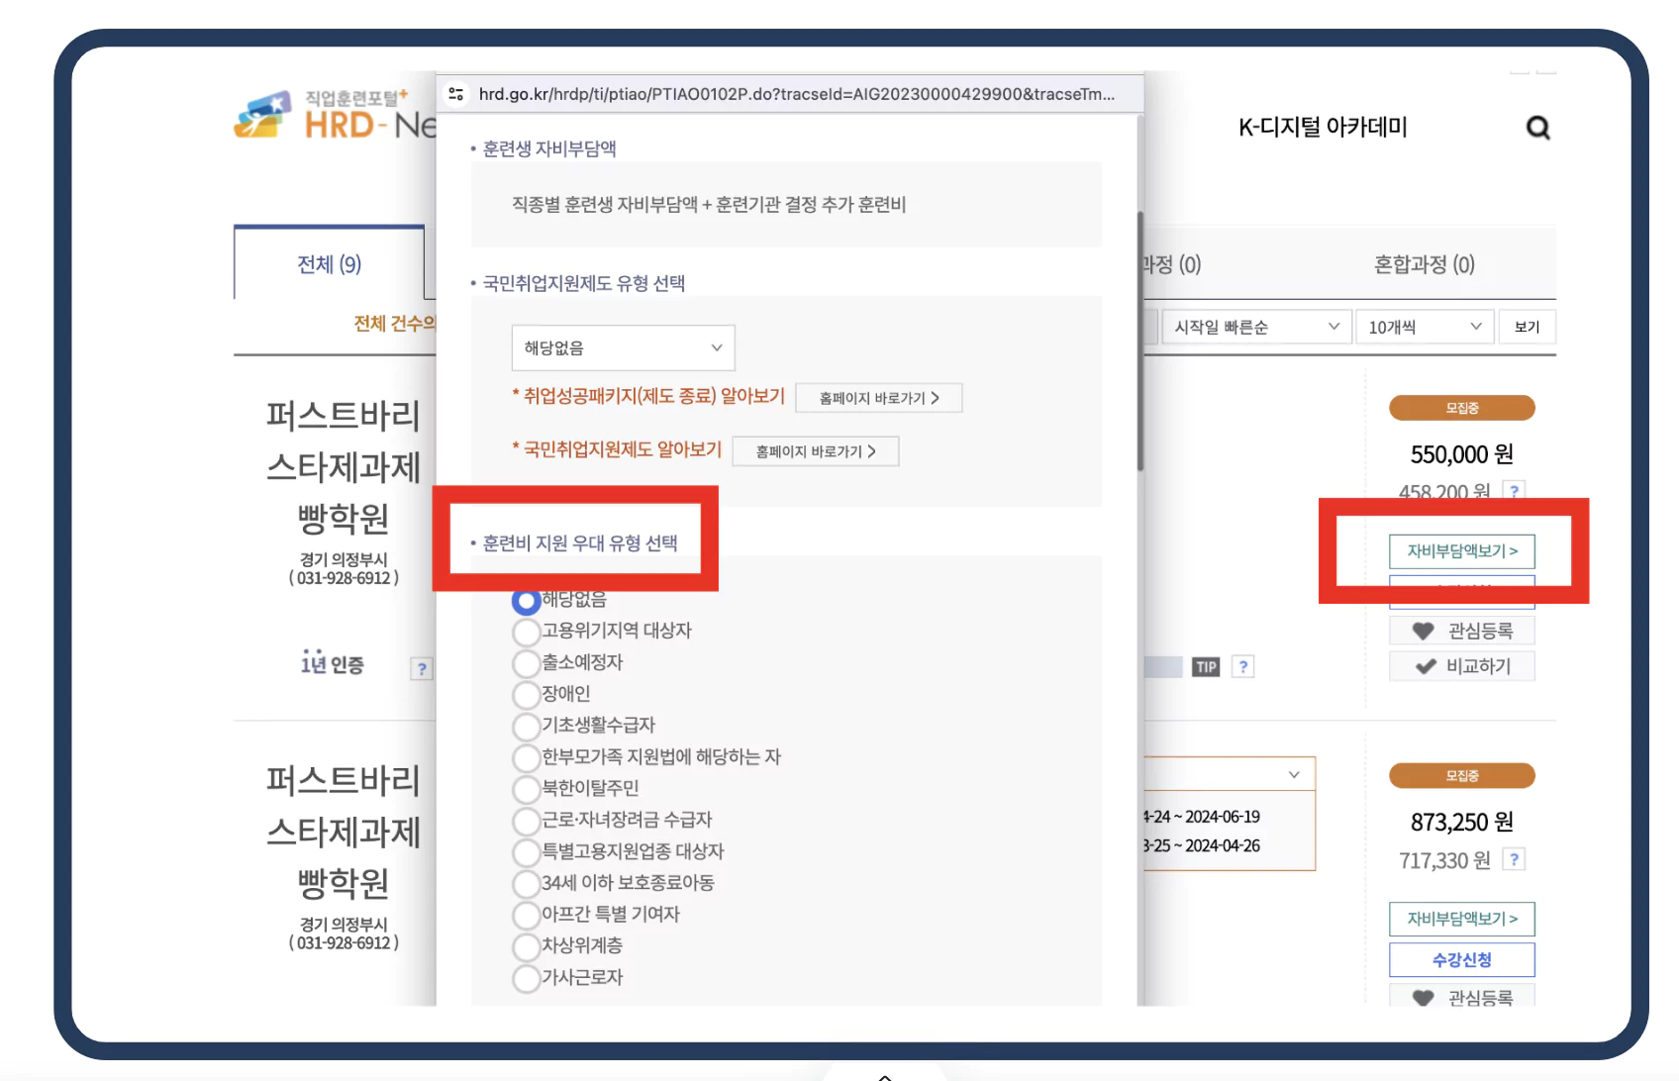Select 출소예정자 radio option
This screenshot has height=1081, width=1679.
click(x=526, y=662)
